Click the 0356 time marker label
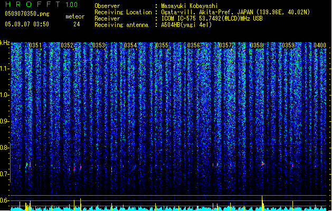The height and width of the screenshot is (211, 332). [194, 45]
